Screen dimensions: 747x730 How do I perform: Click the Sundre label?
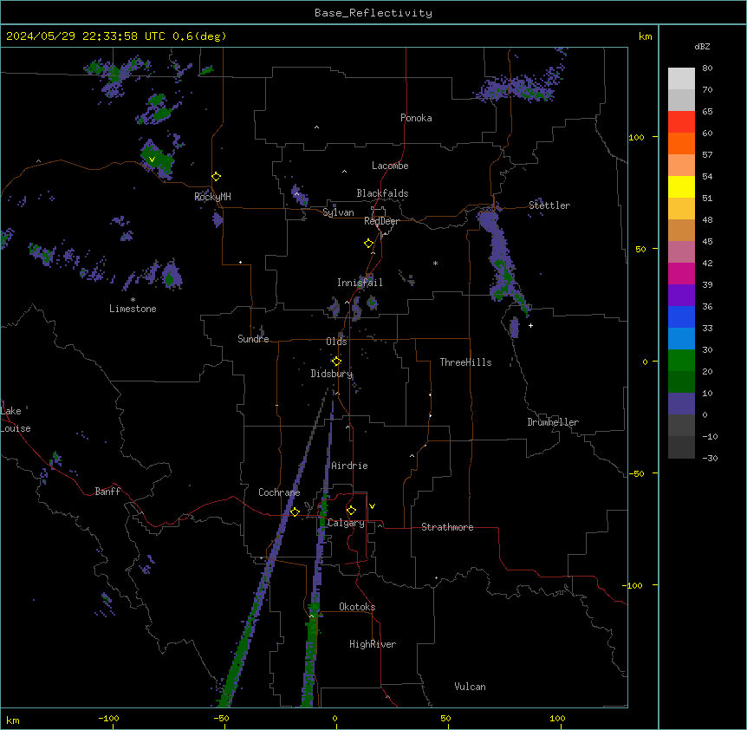(253, 339)
